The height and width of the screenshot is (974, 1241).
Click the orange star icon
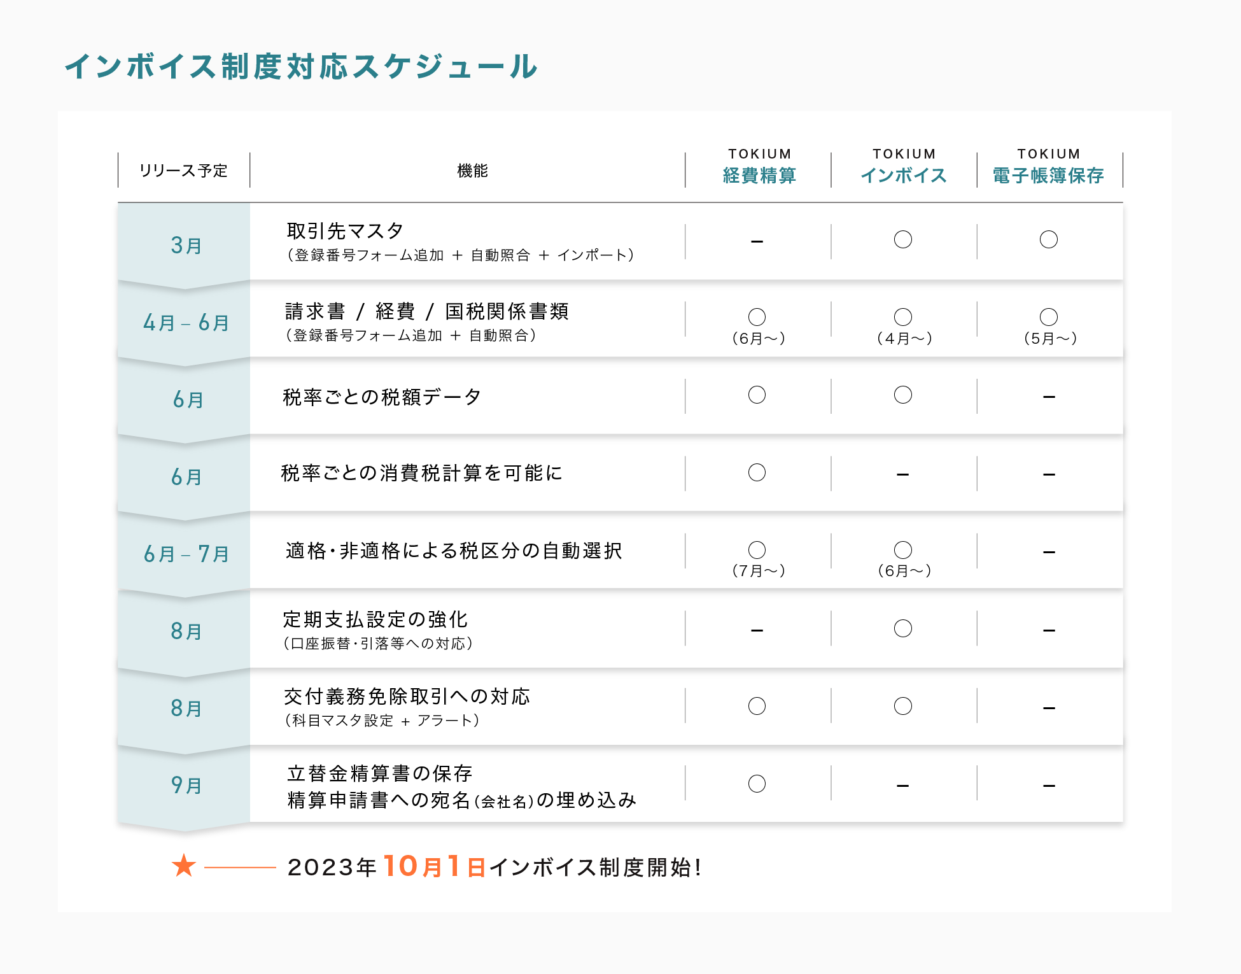184,866
